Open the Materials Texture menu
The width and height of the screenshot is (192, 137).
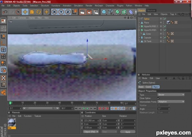click(x=37, y=116)
